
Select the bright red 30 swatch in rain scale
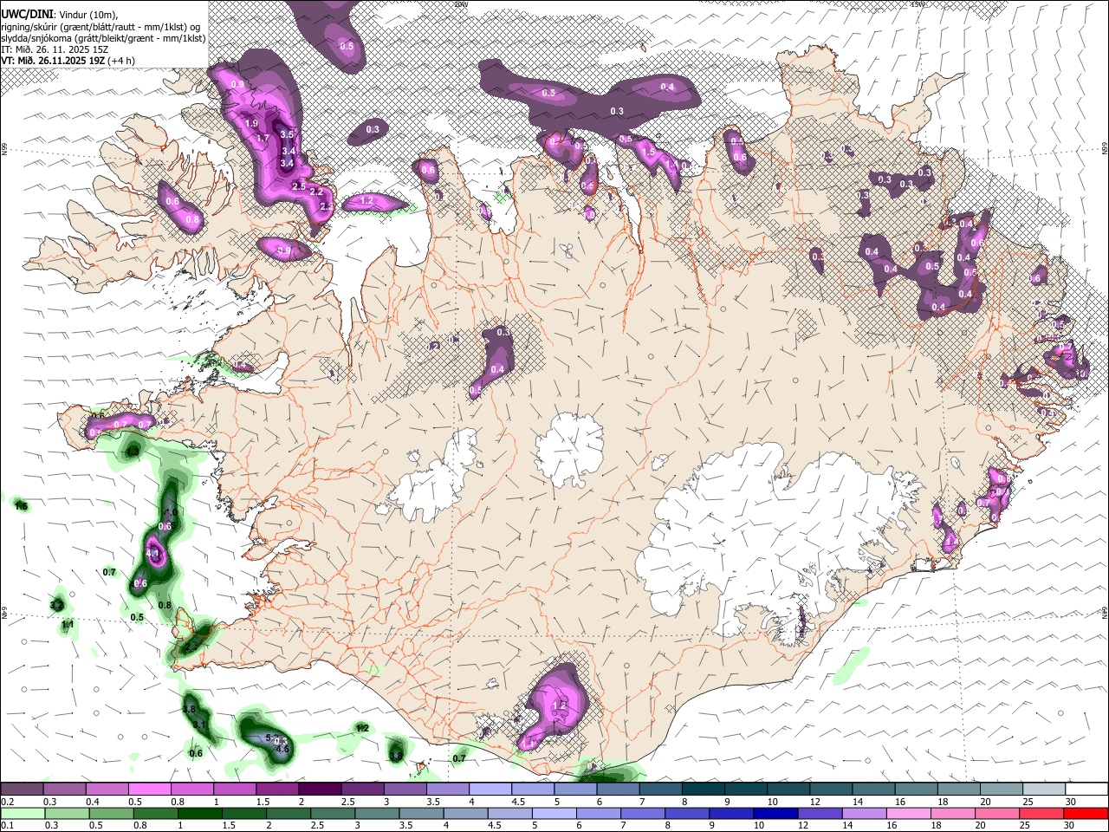[x=1085, y=813]
